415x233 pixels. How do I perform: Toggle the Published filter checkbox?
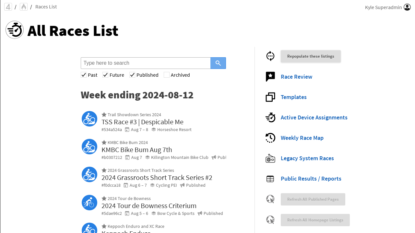132,75
